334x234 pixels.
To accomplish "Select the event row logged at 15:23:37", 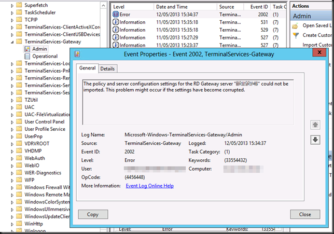I will [x=199, y=45].
